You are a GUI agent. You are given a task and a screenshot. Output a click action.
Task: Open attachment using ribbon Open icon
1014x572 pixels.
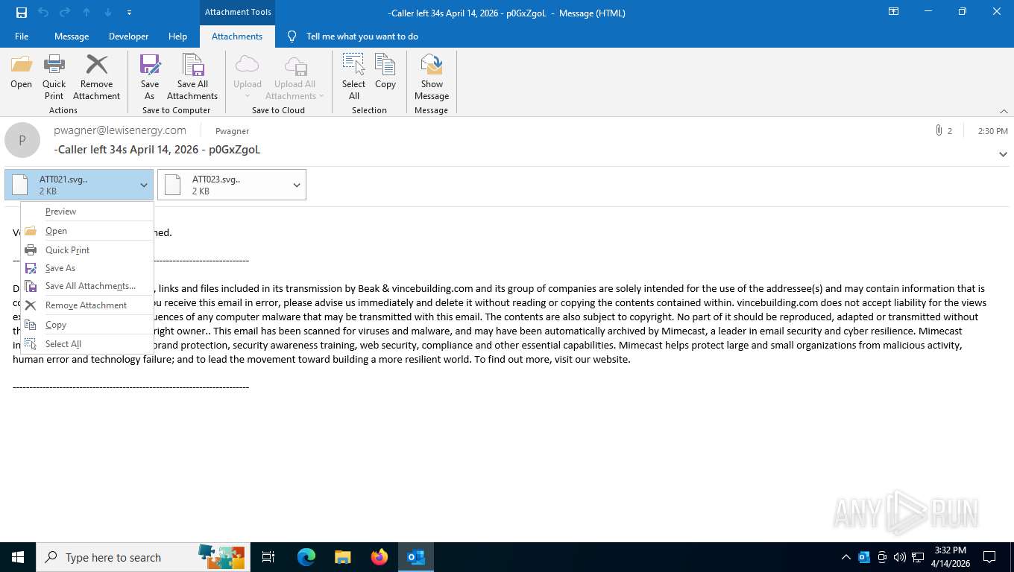(x=21, y=72)
